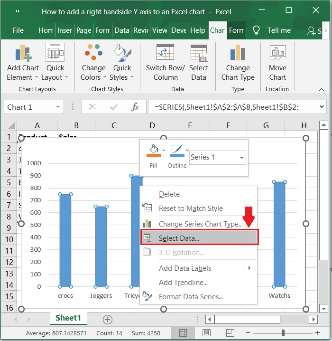Screen dimensions: 332x341
Task: Click the Change Colors palette icon
Action: (94, 54)
